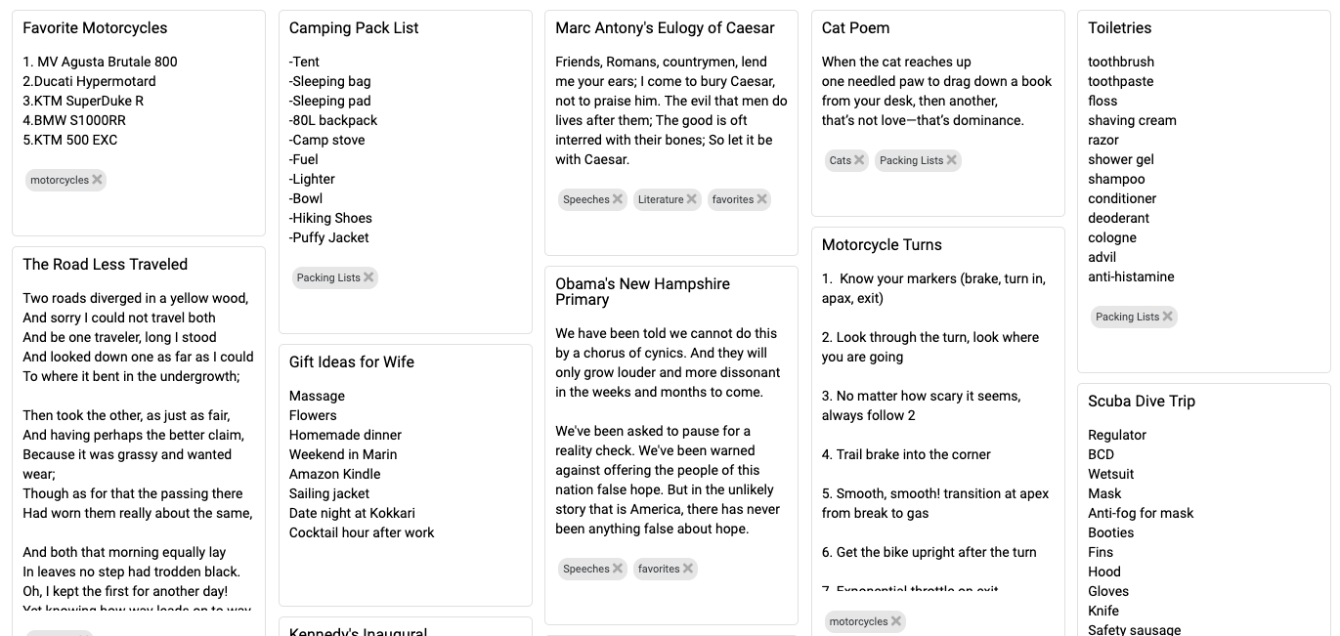Remove favorites tag from Obama's New Hampshire note
The image size is (1340, 636).
(x=688, y=569)
